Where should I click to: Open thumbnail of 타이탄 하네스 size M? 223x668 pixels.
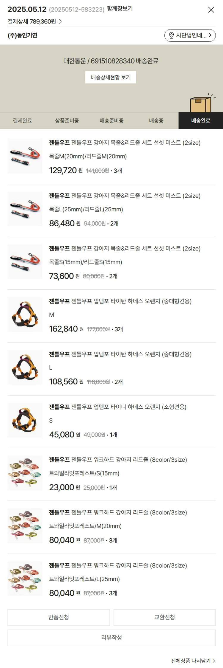(25, 314)
